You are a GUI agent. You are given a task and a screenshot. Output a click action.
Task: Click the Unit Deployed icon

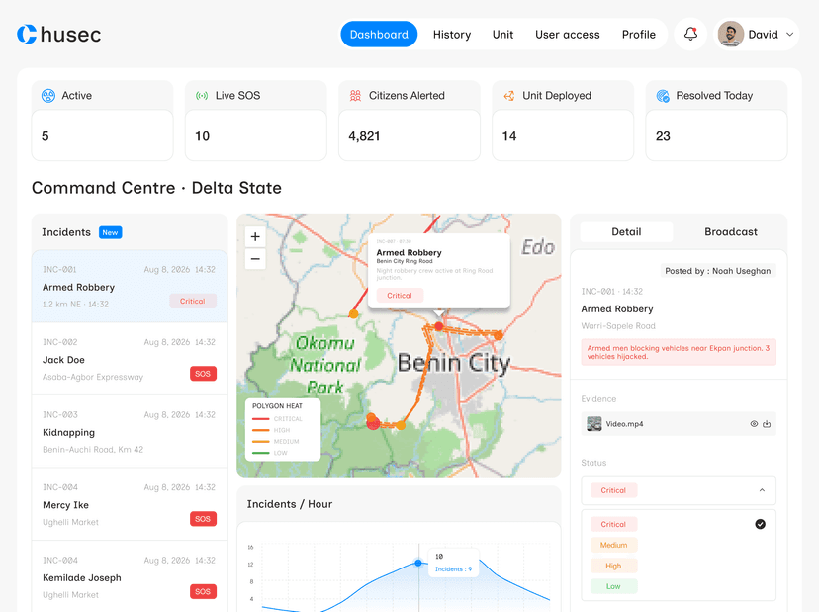tap(508, 96)
